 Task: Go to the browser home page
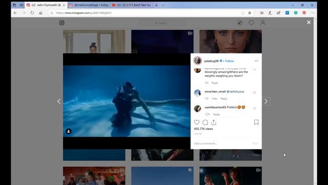click(40, 13)
